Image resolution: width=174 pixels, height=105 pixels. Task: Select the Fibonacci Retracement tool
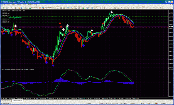pyautogui.click(x=118, y=8)
